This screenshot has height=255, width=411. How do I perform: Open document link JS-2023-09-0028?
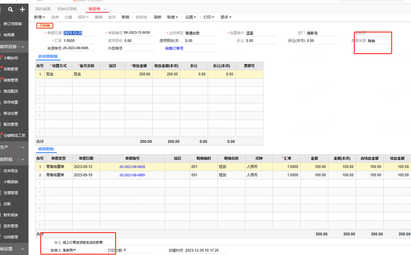click(132, 167)
